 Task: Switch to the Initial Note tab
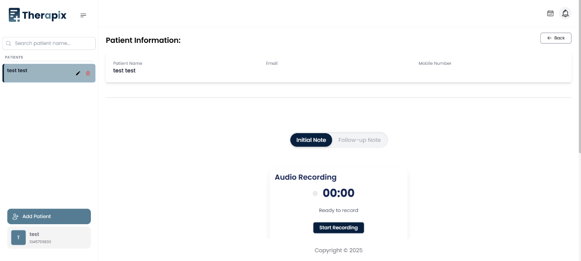click(311, 140)
